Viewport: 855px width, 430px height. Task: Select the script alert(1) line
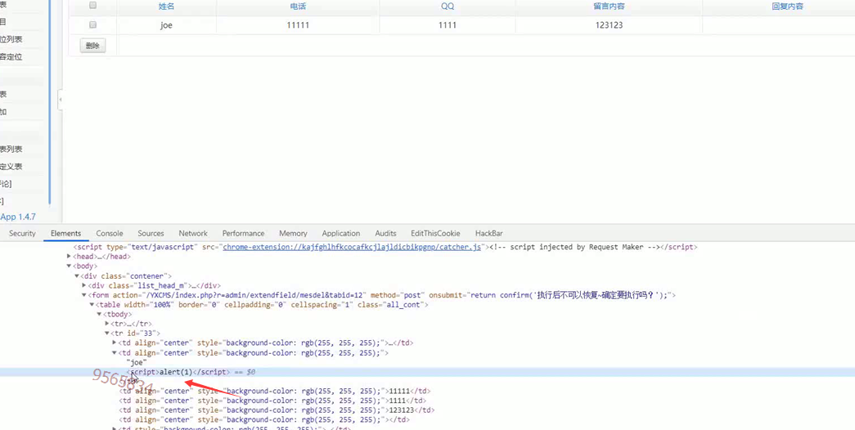[x=427, y=372]
